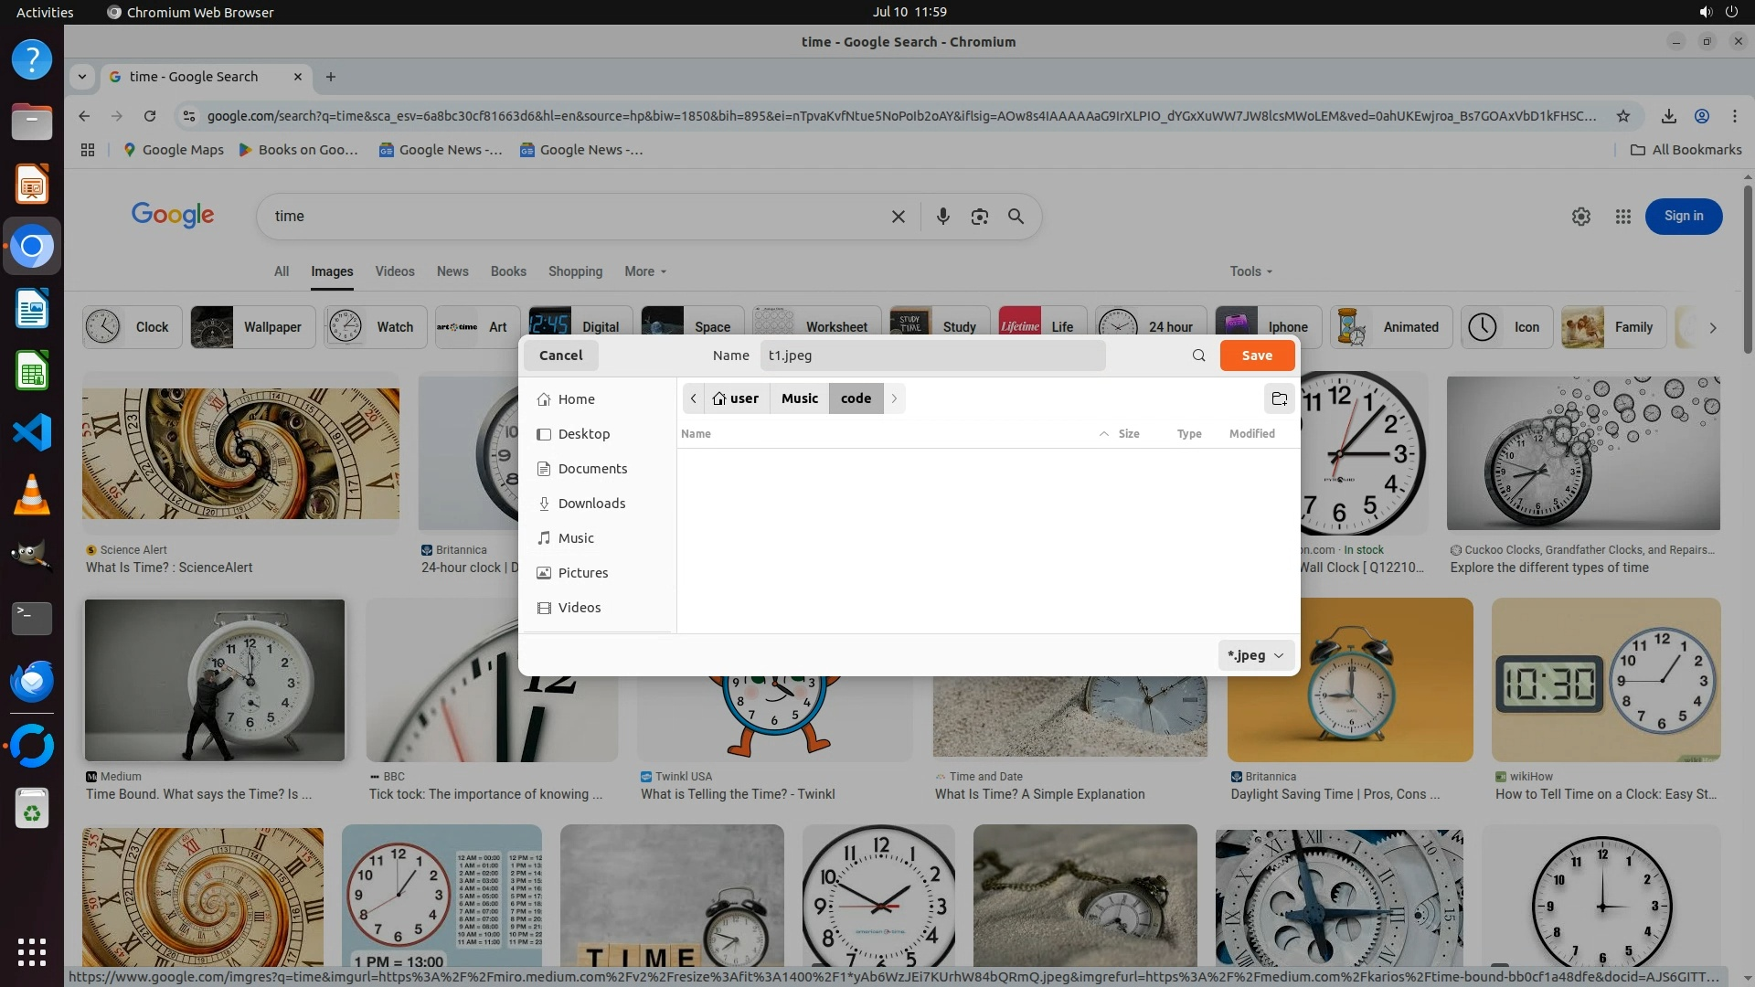Bookmark this page with the star icon
The image size is (1755, 987).
[x=1622, y=116]
